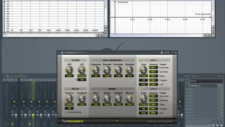This screenshot has height=127, width=225.
Task: Select next preset arrow in plugin title bar
Action: pos(168,53)
